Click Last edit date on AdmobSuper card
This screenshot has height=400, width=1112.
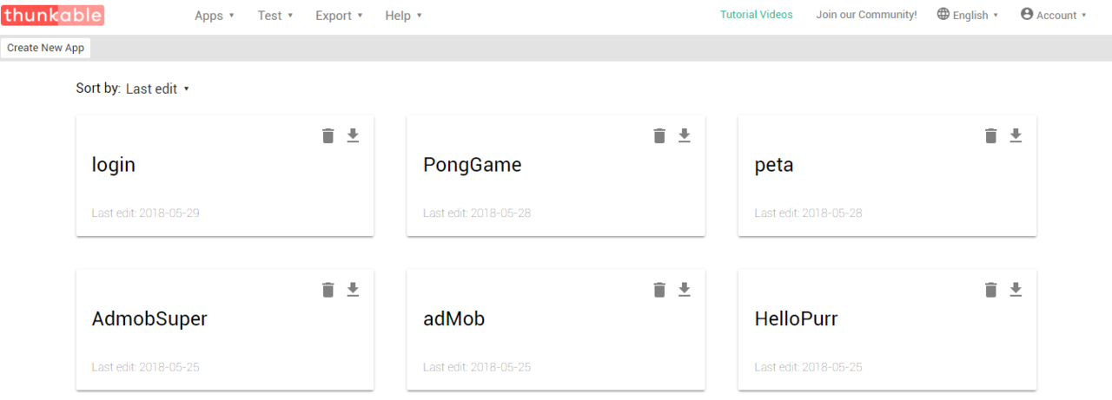tap(146, 367)
